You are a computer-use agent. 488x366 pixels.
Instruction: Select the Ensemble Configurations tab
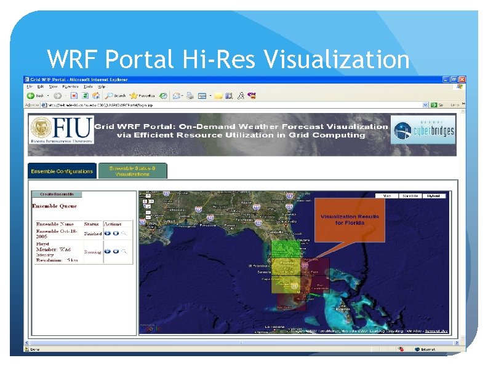[x=62, y=171]
